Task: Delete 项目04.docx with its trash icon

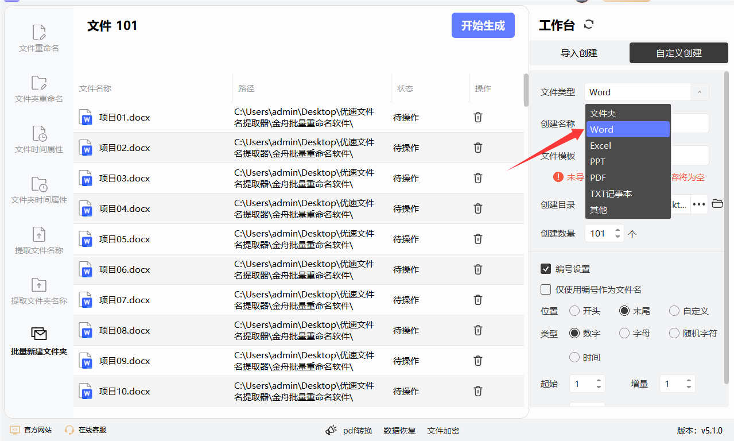Action: tap(477, 208)
